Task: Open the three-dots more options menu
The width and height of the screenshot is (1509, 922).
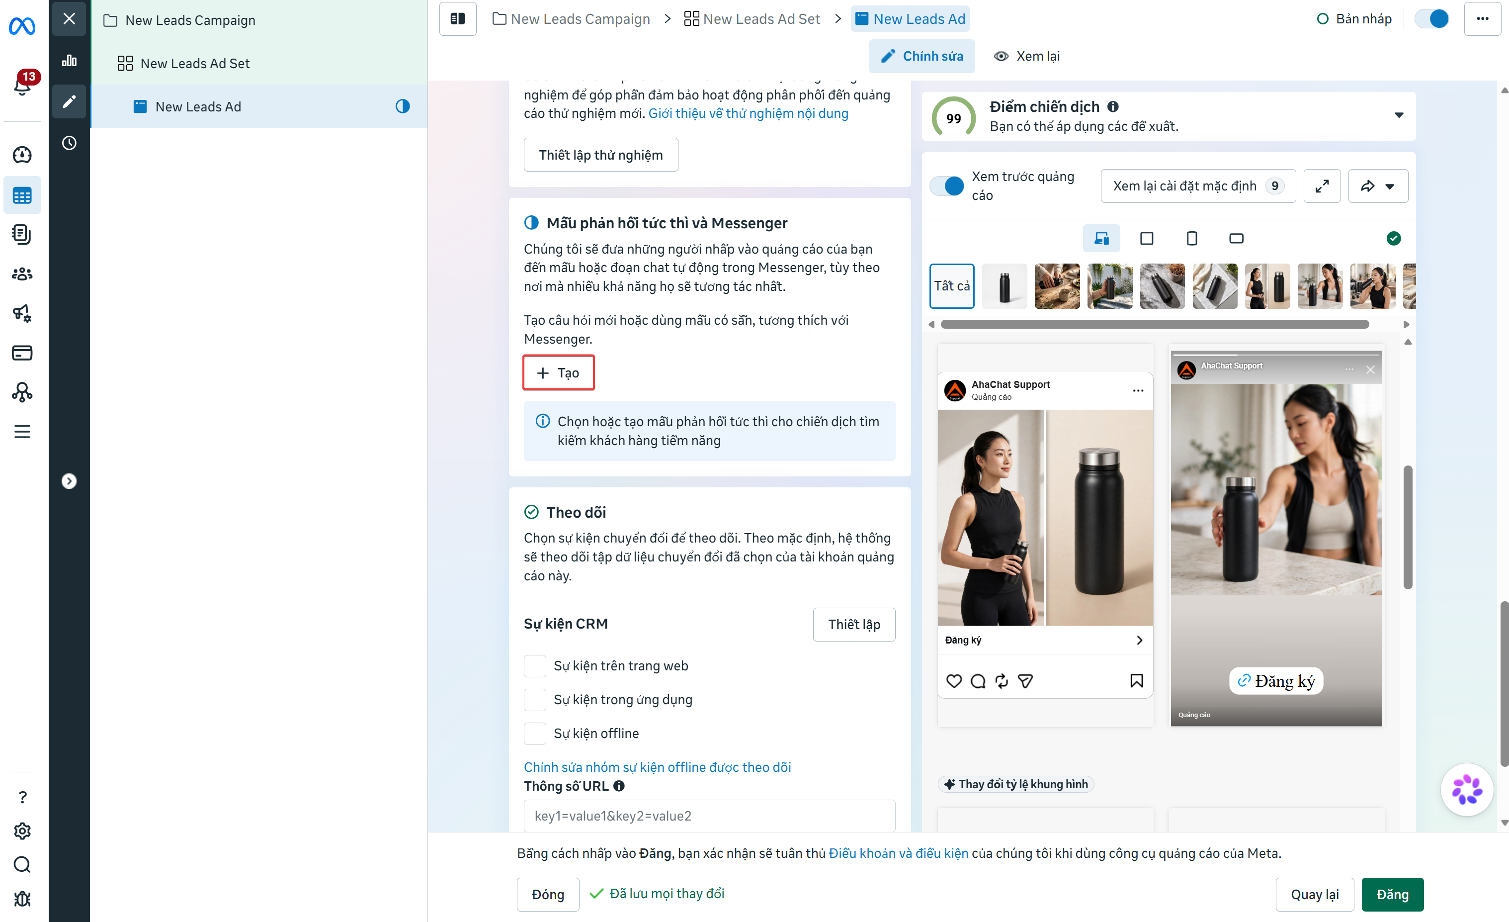Action: coord(1482,19)
